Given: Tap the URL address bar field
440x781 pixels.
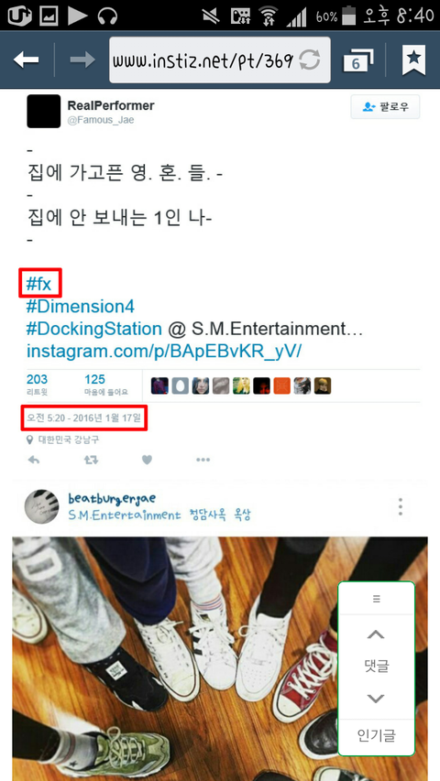Looking at the screenshot, I should [x=220, y=60].
